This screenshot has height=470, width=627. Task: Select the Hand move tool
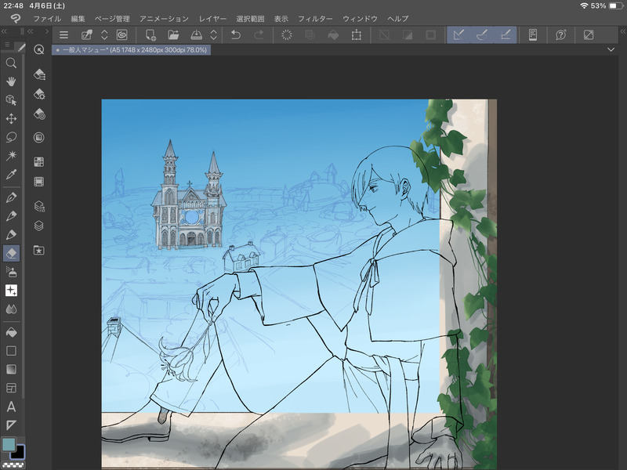11,81
